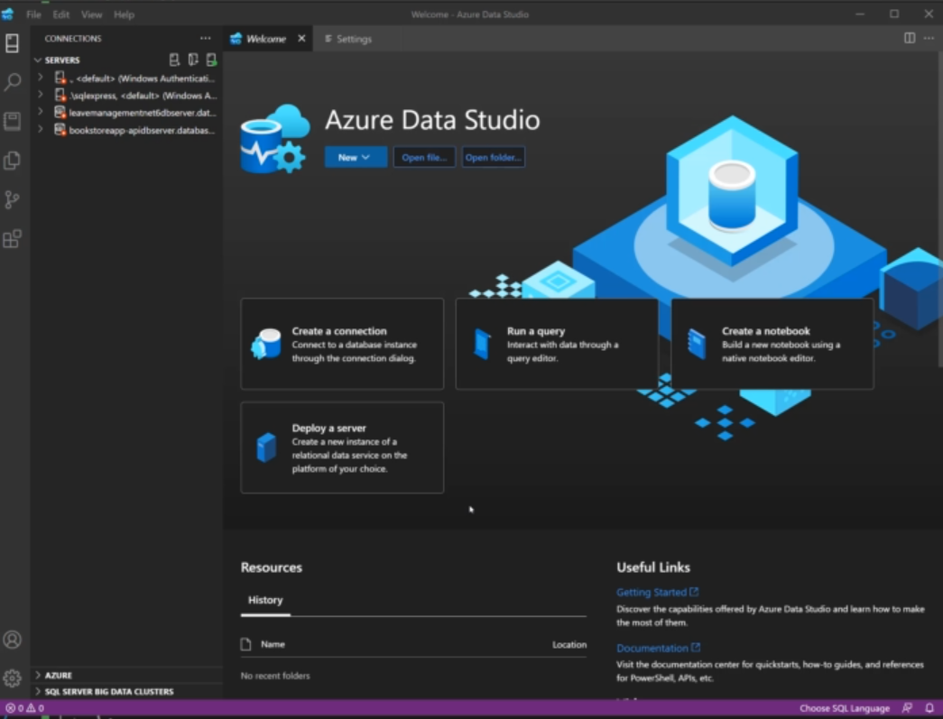Click the New Server Group icon

coord(193,60)
